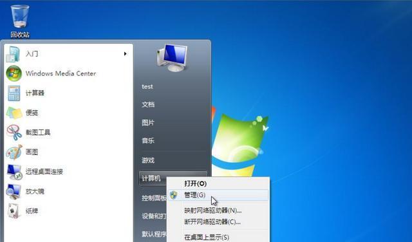The width and height of the screenshot is (412, 242).
Task: Open 控制面板 in the Start menu
Action: 154,198
